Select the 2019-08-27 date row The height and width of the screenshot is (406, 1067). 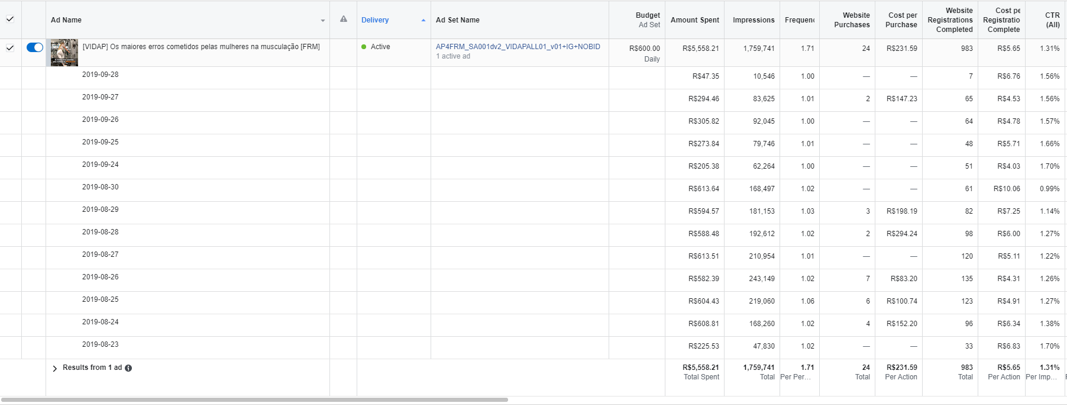point(100,254)
